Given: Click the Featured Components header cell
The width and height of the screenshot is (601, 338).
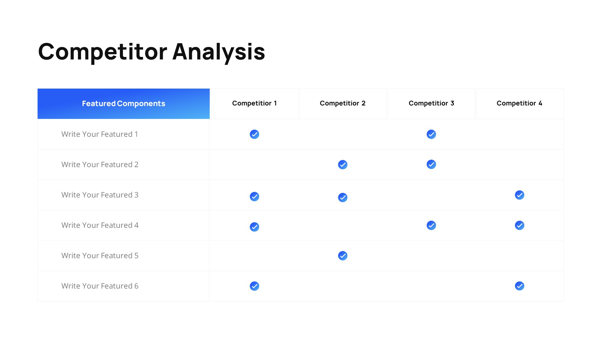Looking at the screenshot, I should (x=124, y=104).
